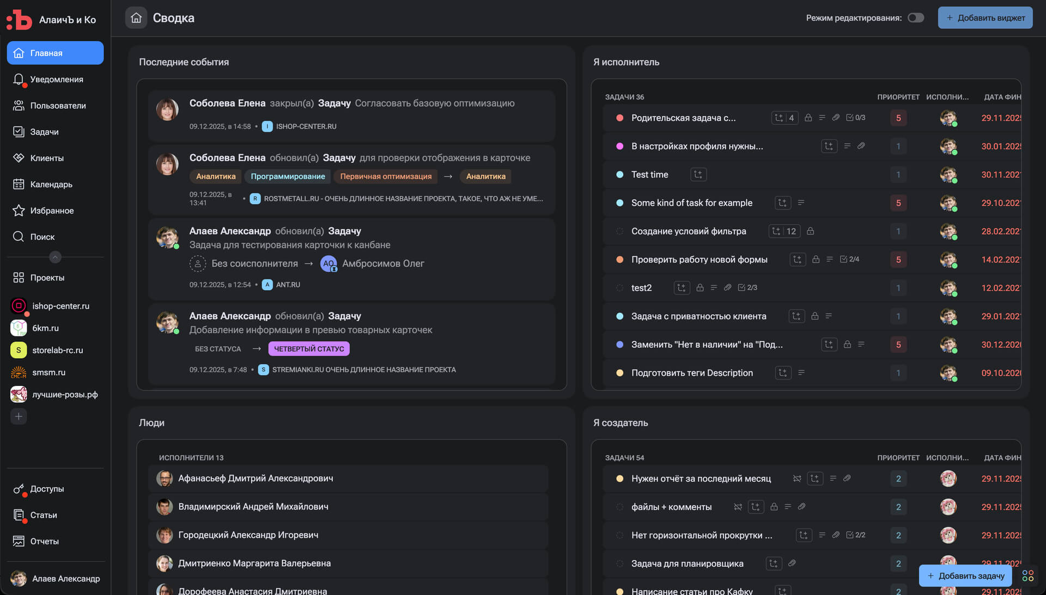Collapse sidebar section with chevron divider
1046x595 pixels.
click(55, 257)
